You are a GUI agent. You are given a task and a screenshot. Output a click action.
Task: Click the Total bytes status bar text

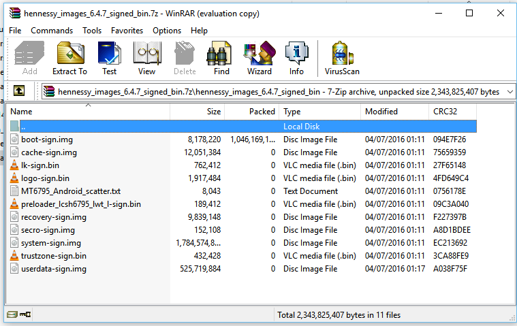click(x=339, y=315)
